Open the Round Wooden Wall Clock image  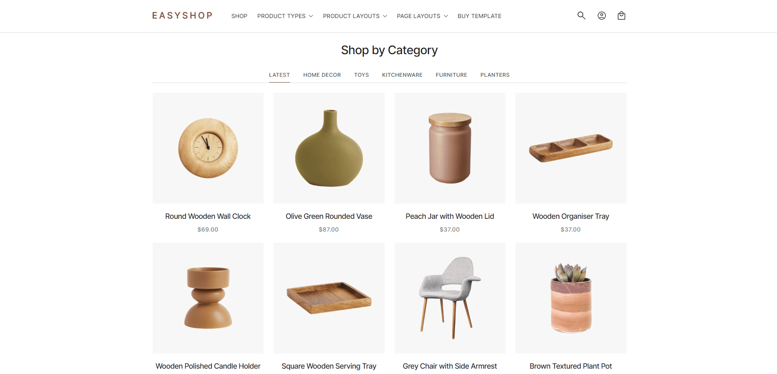coord(208,148)
